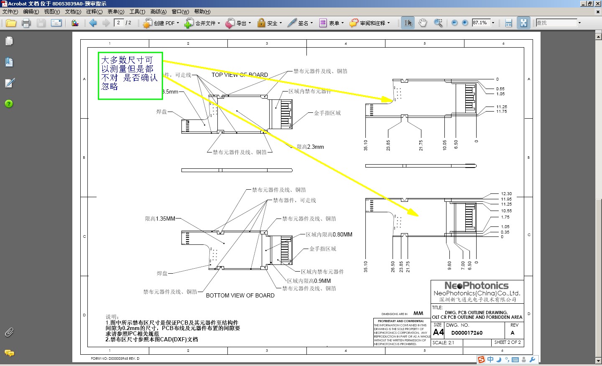Click the Save disk icon
Image resolution: width=602 pixels, height=366 pixels.
pos(41,23)
